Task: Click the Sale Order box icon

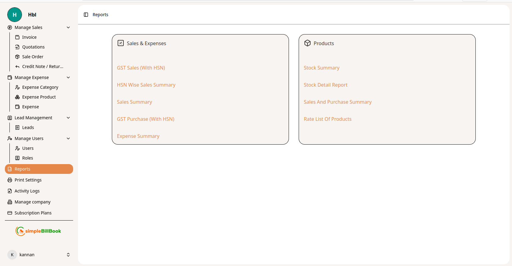Action: (17, 57)
